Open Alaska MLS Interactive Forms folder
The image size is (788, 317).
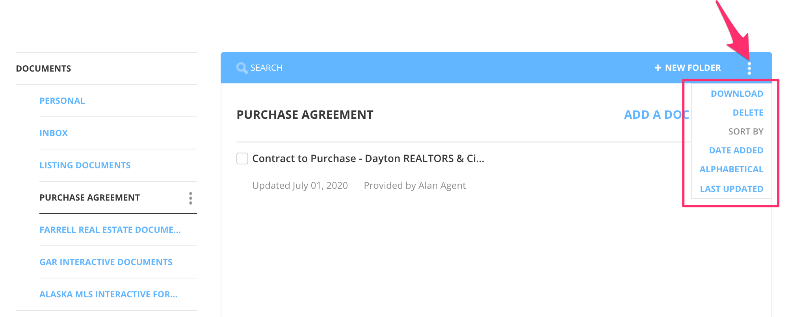click(x=108, y=294)
